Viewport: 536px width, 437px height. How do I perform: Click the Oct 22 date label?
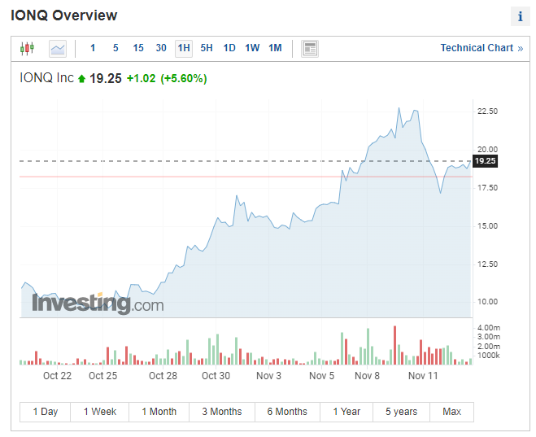[57, 376]
